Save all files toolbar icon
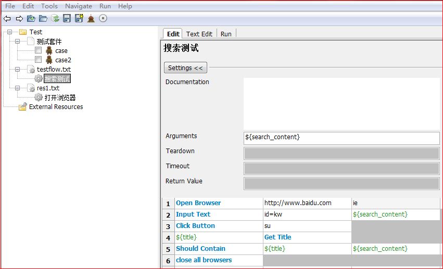Screen dimensions: 443x269 point(79,18)
